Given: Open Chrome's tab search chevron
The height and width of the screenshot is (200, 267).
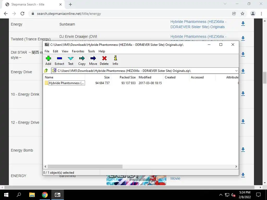Looking at the screenshot, I should coord(225,4).
